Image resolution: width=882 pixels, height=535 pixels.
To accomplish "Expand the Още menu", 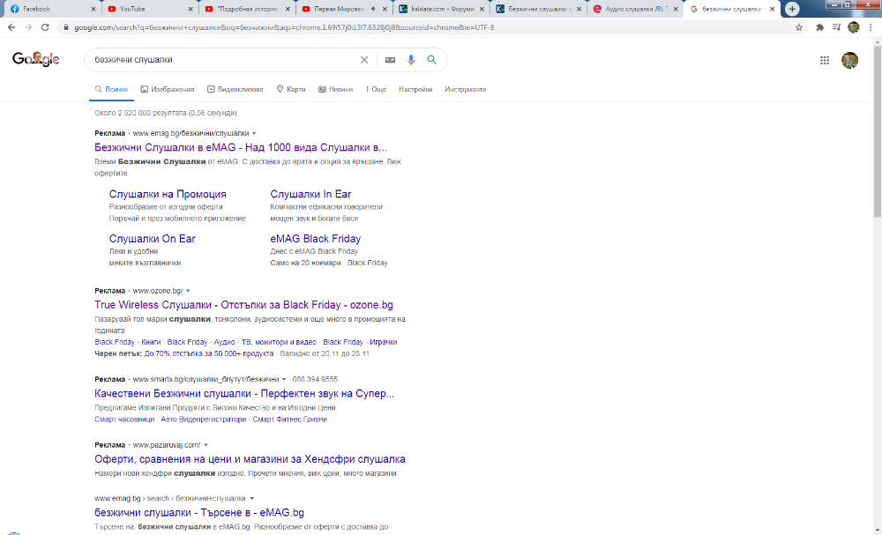I will point(376,89).
